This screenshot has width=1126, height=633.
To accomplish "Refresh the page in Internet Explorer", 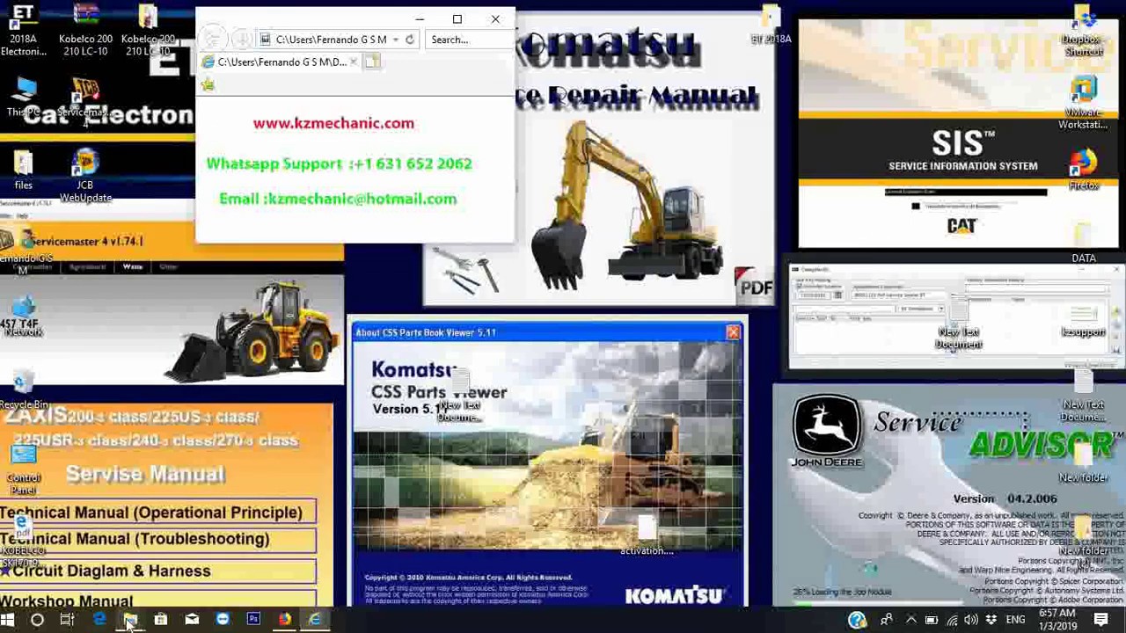I will pos(410,40).
